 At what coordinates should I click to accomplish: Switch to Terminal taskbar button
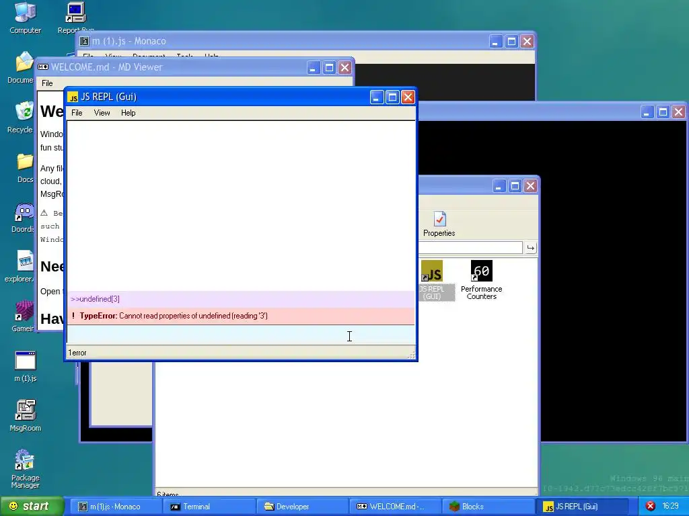pos(209,507)
